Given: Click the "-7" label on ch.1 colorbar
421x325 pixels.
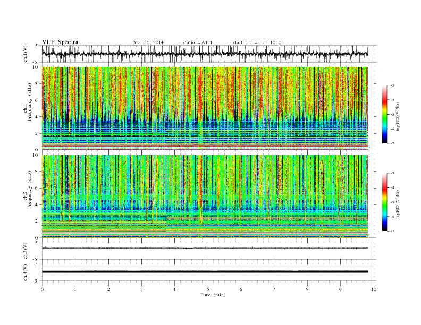Looking at the screenshot, I should 392,143.
